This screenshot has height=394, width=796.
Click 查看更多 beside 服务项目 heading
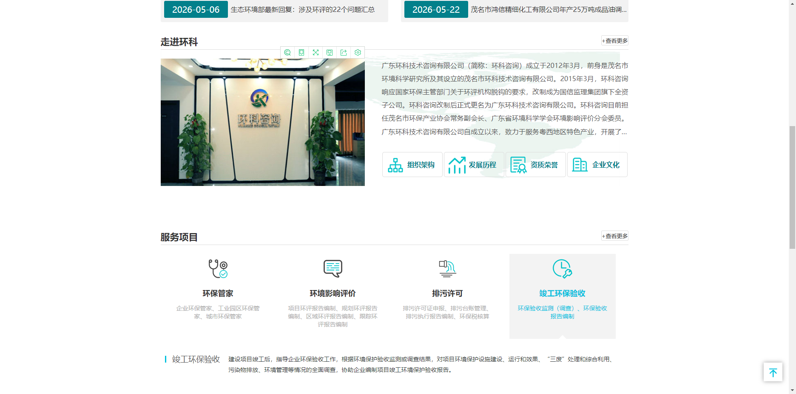[x=615, y=236]
